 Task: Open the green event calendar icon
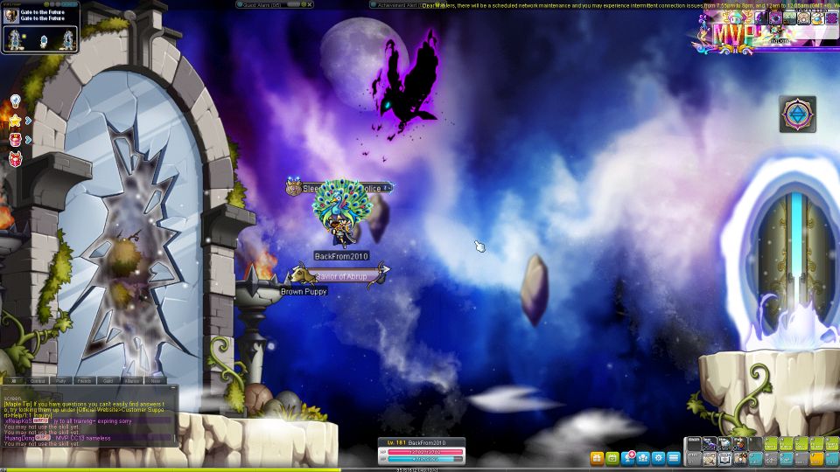coord(612,458)
